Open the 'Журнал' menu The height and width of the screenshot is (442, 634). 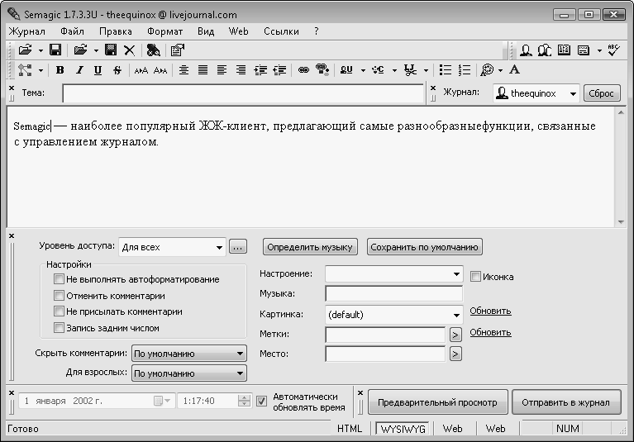[27, 31]
